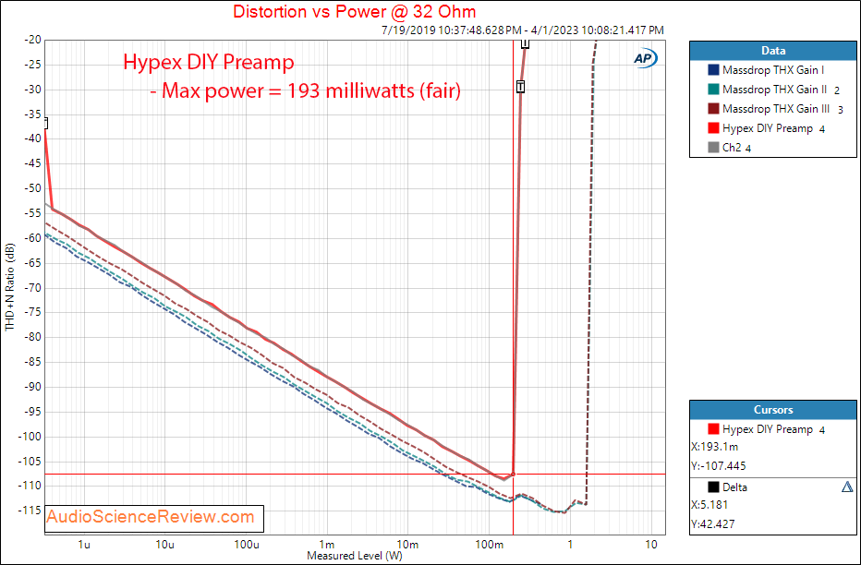Click the '1m' x-axis tick label
Image resolution: width=861 pixels, height=565 pixels.
click(327, 545)
